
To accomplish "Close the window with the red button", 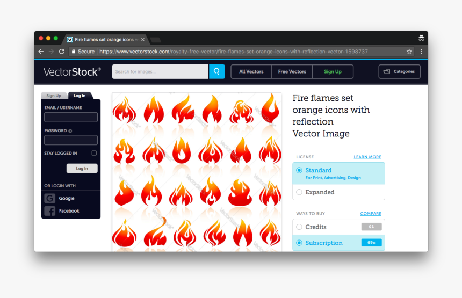I will [41, 38].
